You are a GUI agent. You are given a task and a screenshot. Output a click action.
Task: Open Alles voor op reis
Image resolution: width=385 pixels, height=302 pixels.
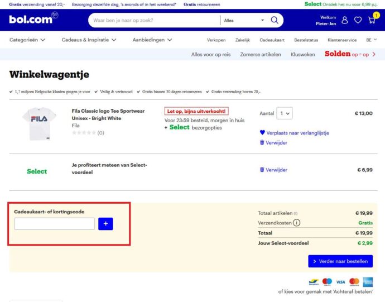tap(211, 55)
